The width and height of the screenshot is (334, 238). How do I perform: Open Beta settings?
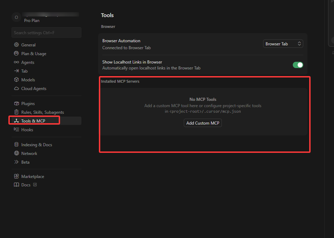(46, 162)
